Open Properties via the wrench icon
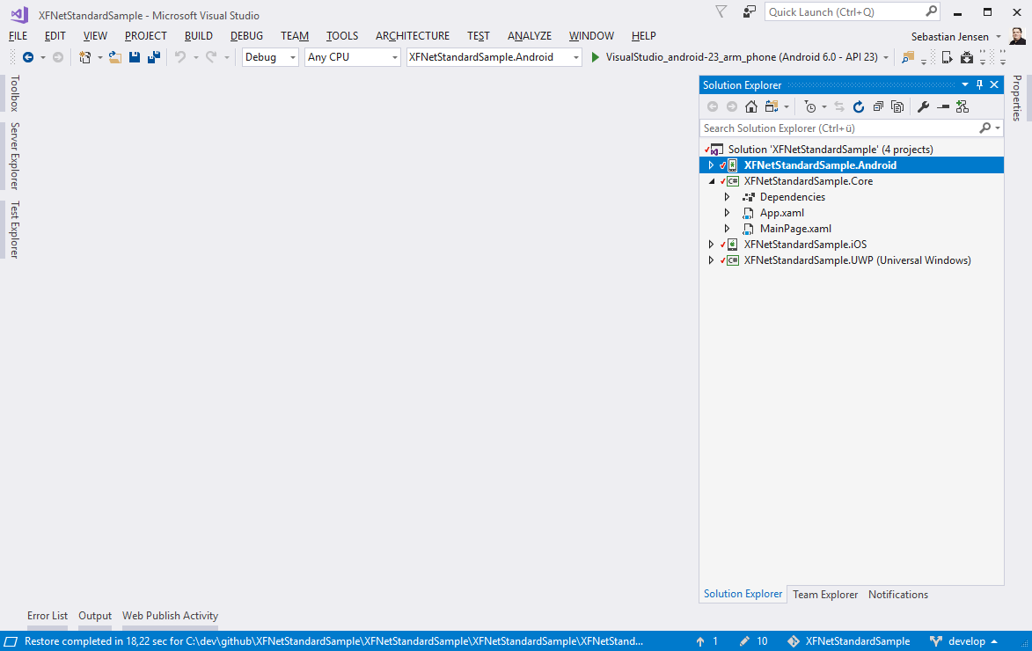1032x651 pixels. click(x=923, y=106)
